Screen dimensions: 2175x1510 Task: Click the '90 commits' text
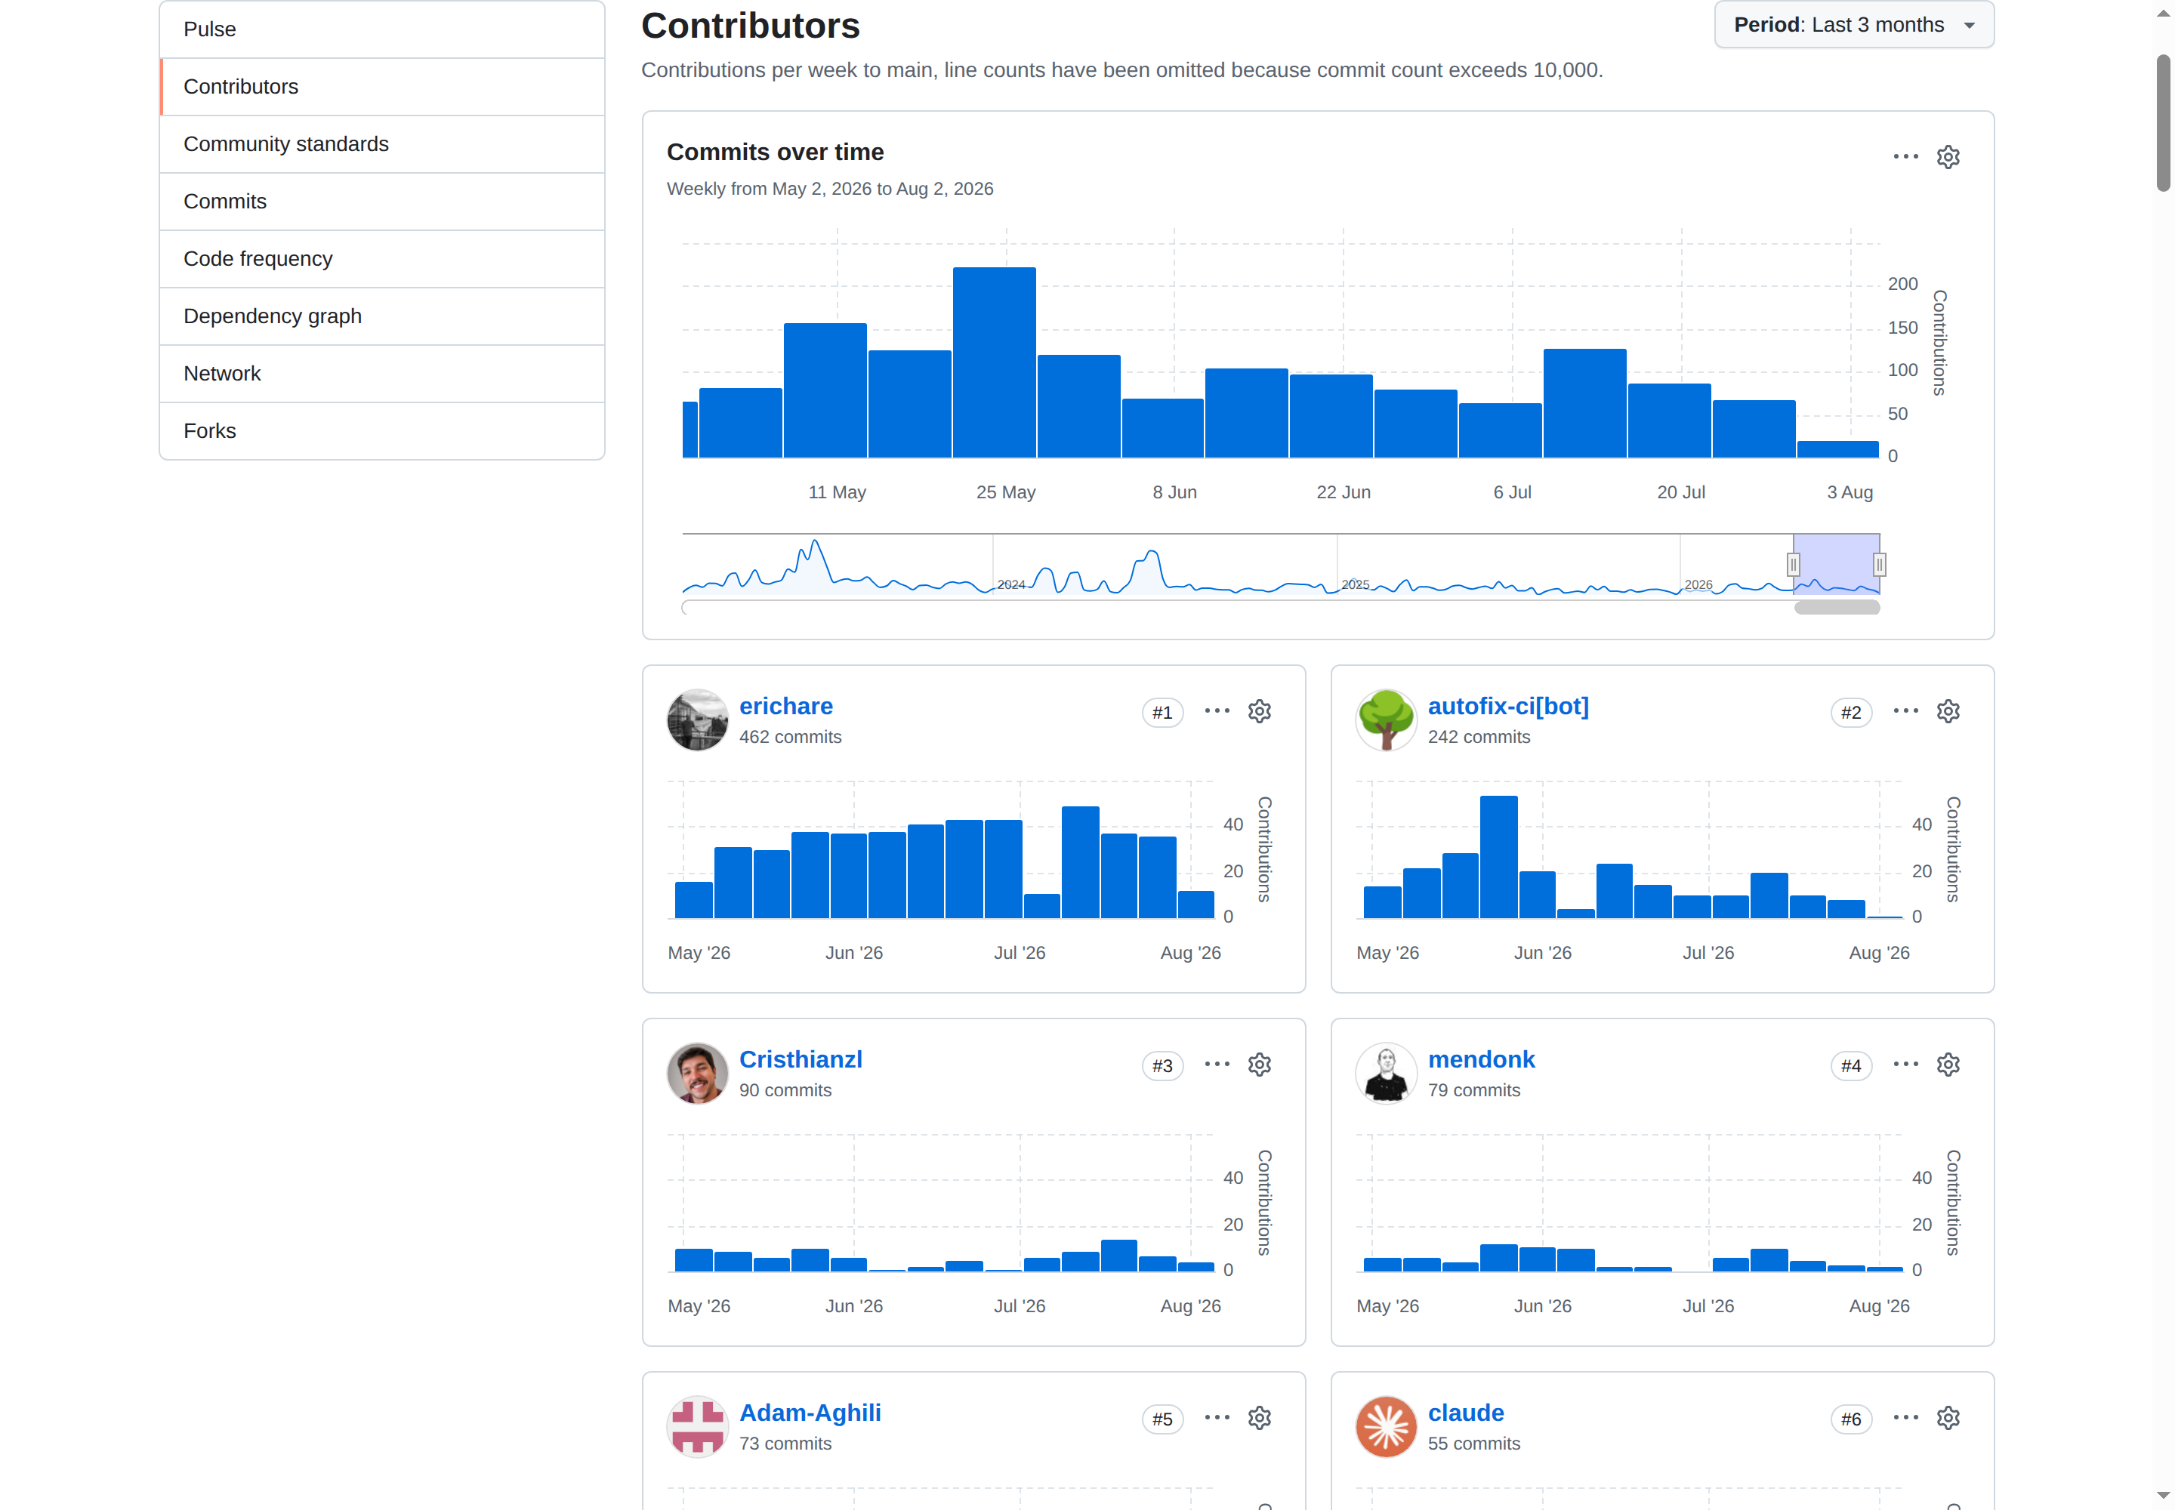(x=785, y=1091)
